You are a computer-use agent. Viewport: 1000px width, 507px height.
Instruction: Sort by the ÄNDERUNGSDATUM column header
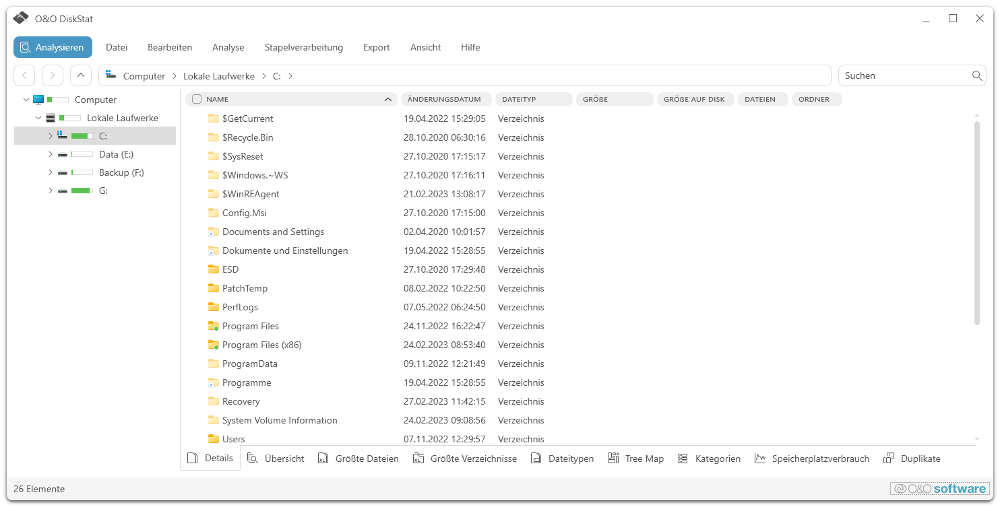coord(446,99)
